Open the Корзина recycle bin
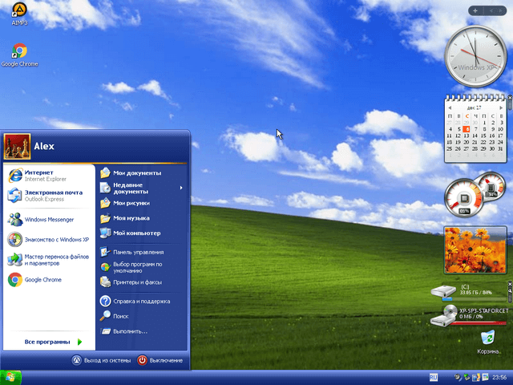Image resolution: width=513 pixels, height=385 pixels. tap(487, 342)
